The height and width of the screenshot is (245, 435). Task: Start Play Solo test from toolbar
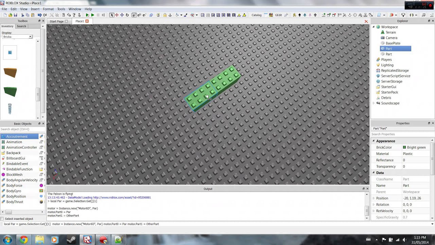pos(87,15)
